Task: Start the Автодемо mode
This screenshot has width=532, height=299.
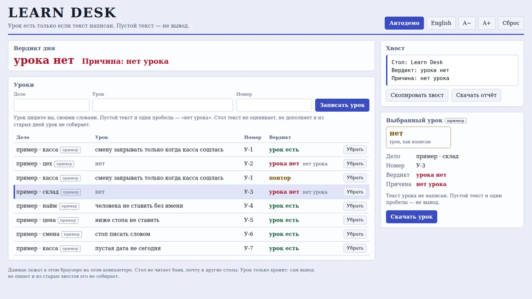Action: tap(404, 23)
